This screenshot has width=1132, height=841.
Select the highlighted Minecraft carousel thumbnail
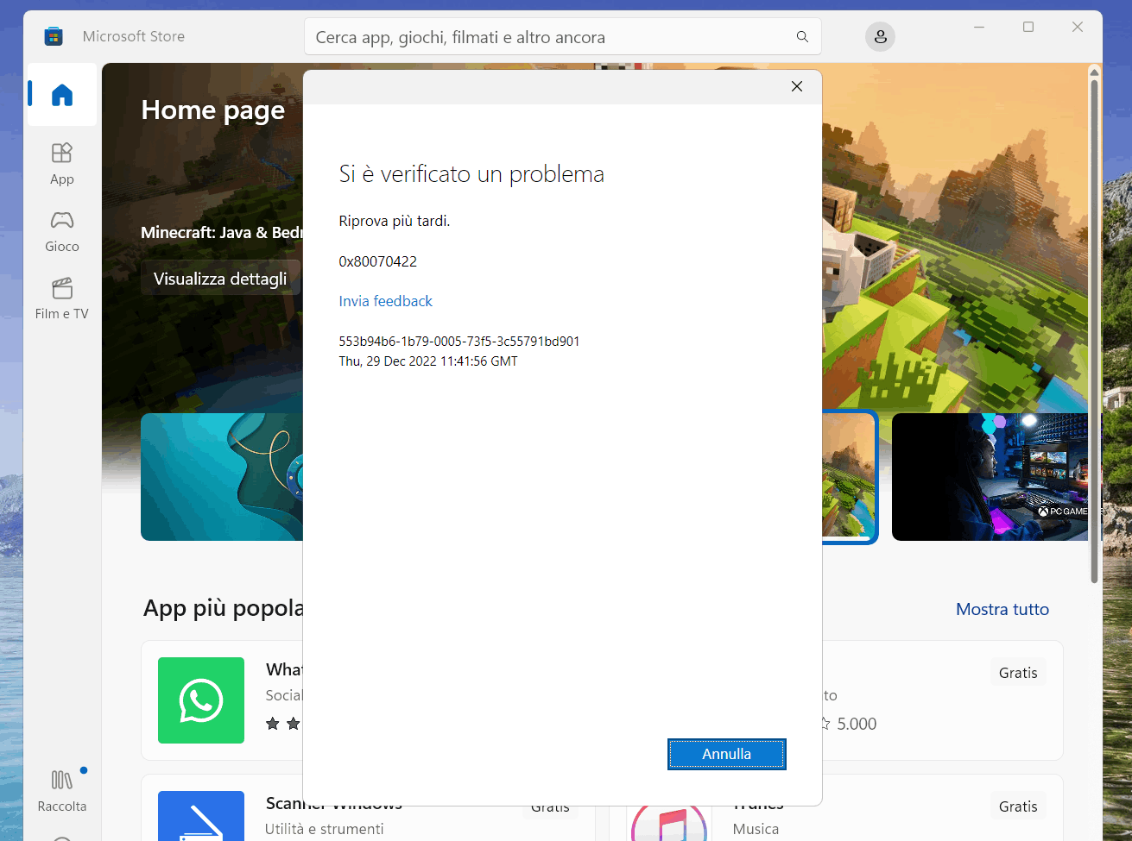pos(850,477)
